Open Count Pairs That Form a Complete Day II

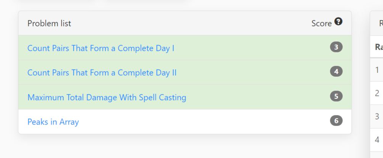click(102, 73)
